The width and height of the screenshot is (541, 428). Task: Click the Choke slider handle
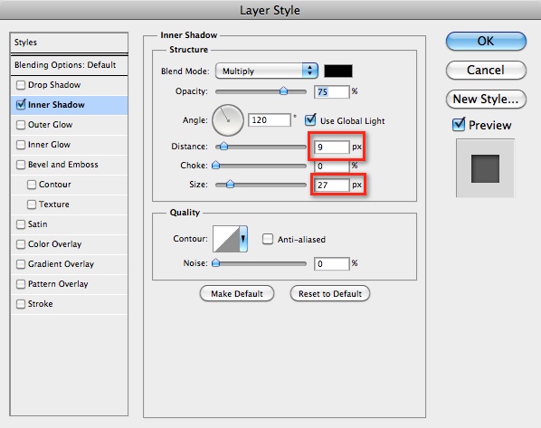click(215, 165)
